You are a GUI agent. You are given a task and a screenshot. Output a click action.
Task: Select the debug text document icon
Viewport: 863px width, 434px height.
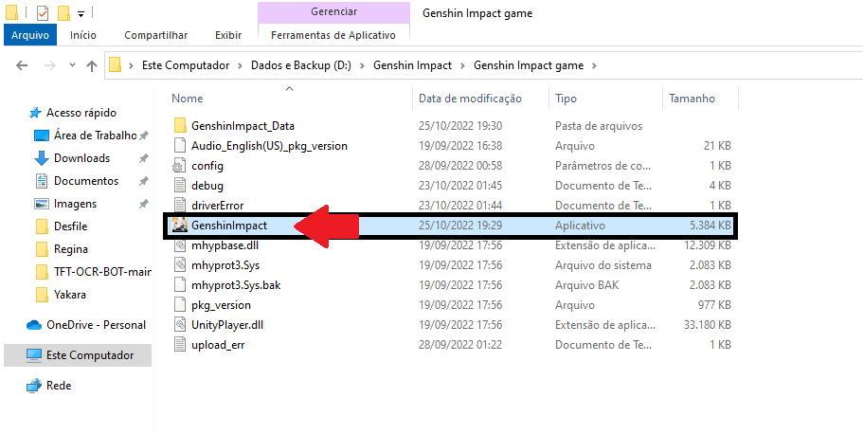tap(180, 186)
